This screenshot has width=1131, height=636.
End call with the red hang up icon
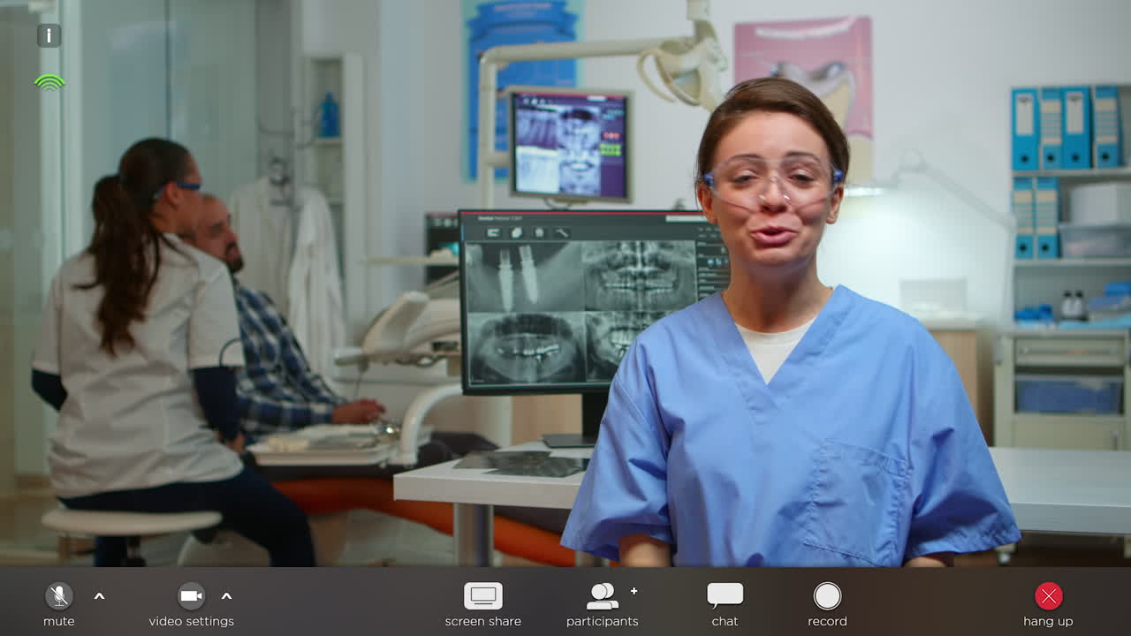(1048, 596)
